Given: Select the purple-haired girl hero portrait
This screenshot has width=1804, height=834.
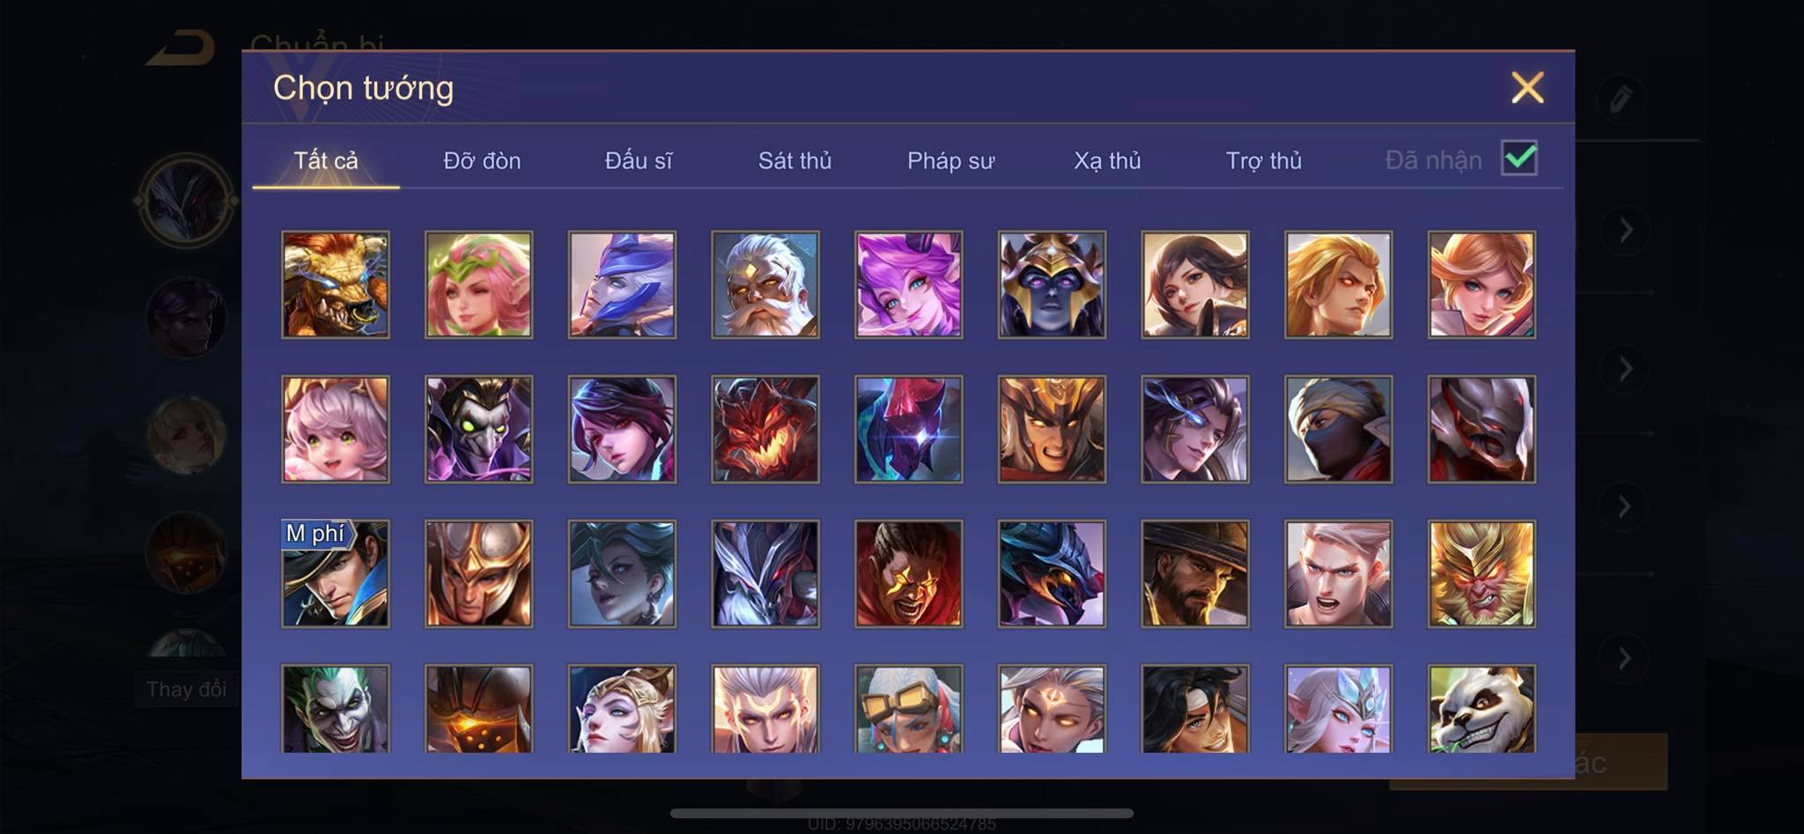Looking at the screenshot, I should [908, 284].
